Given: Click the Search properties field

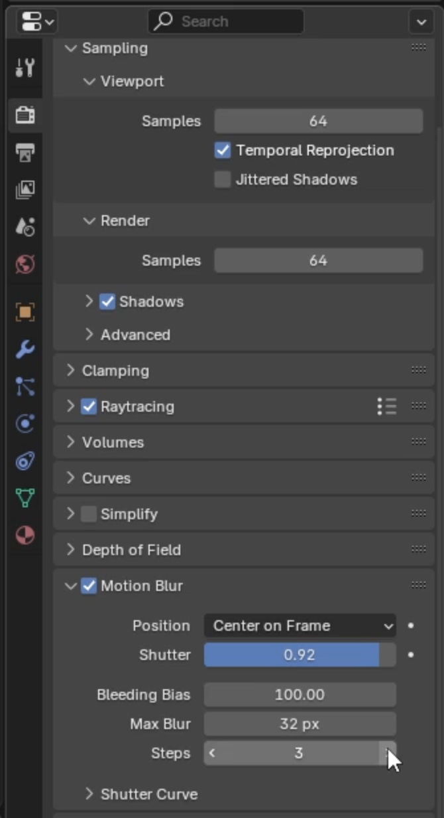Looking at the screenshot, I should [x=226, y=22].
